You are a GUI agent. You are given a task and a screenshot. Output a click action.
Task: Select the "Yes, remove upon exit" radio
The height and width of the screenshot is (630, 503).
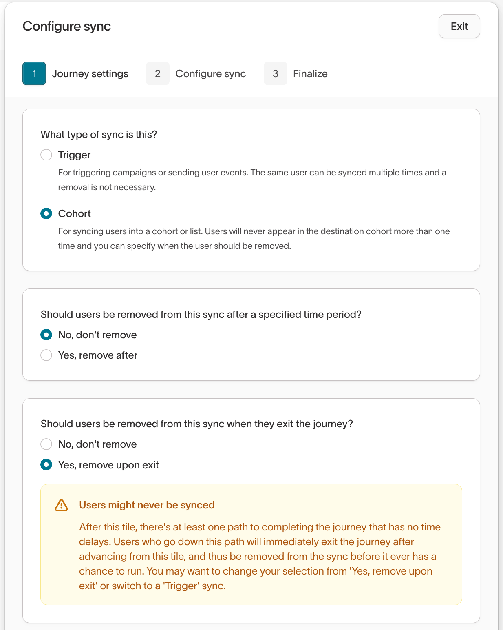[x=46, y=465]
